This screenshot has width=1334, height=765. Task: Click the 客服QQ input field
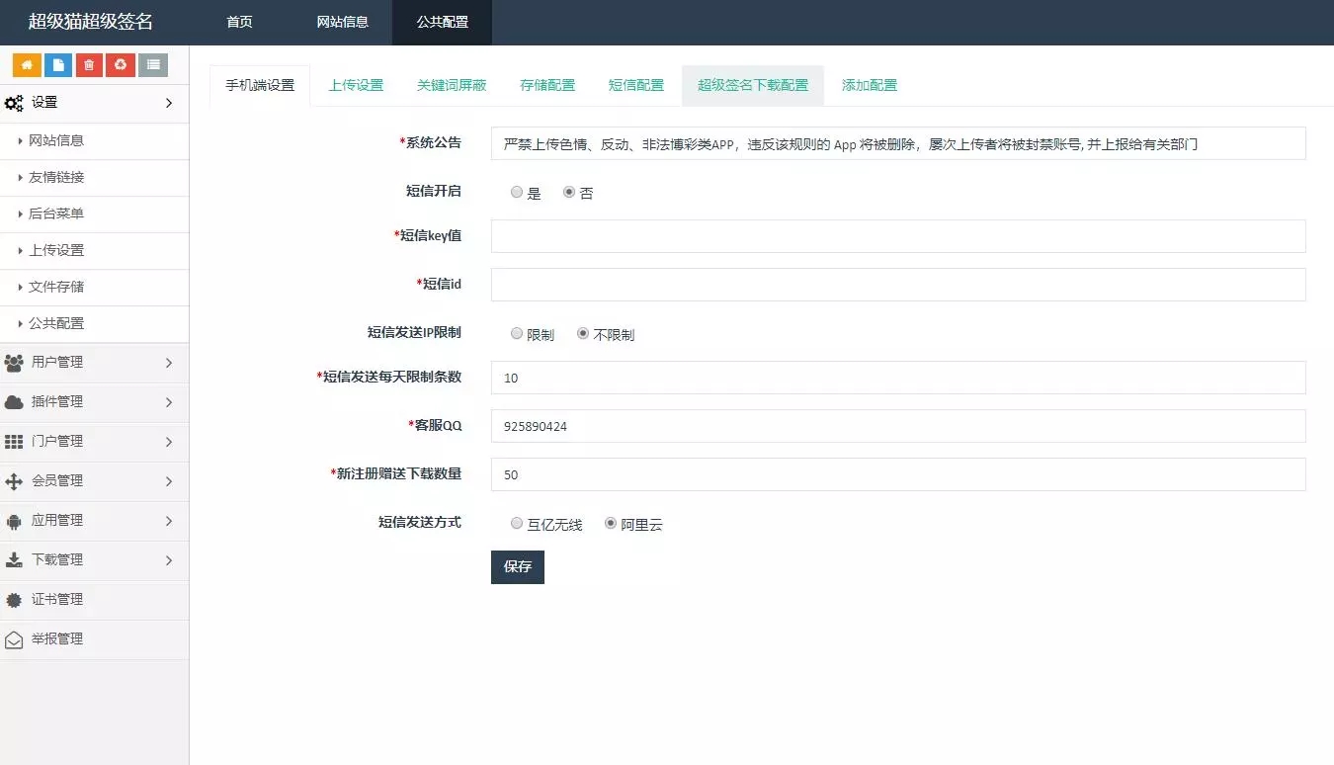(x=897, y=426)
